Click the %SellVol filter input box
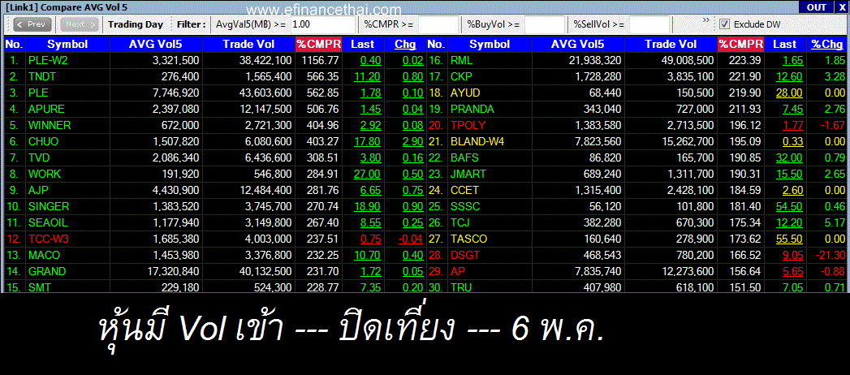Viewport: 850px width, 375px height. (x=649, y=24)
